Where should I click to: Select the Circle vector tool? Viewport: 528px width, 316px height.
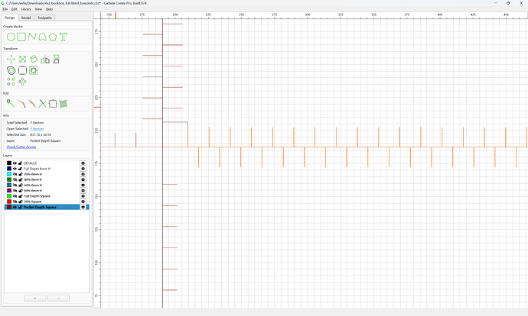11,37
